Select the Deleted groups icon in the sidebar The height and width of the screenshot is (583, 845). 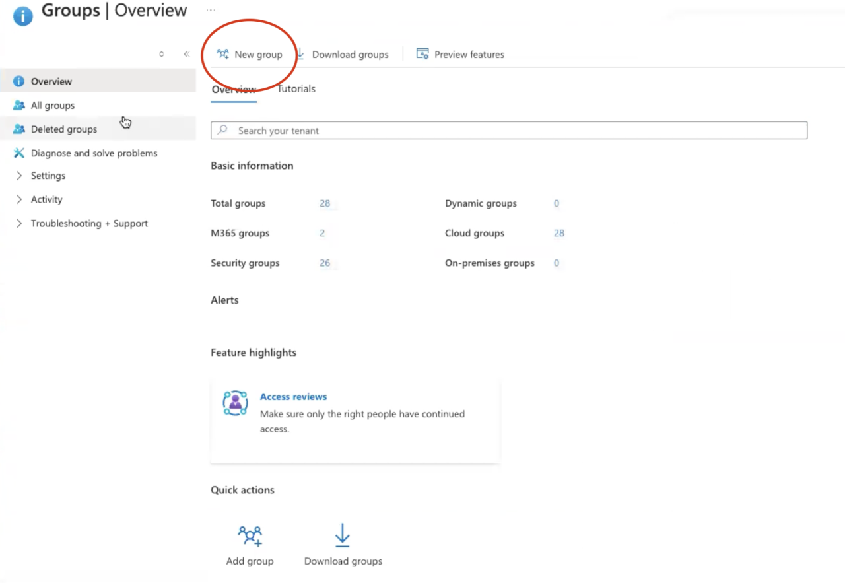click(18, 129)
